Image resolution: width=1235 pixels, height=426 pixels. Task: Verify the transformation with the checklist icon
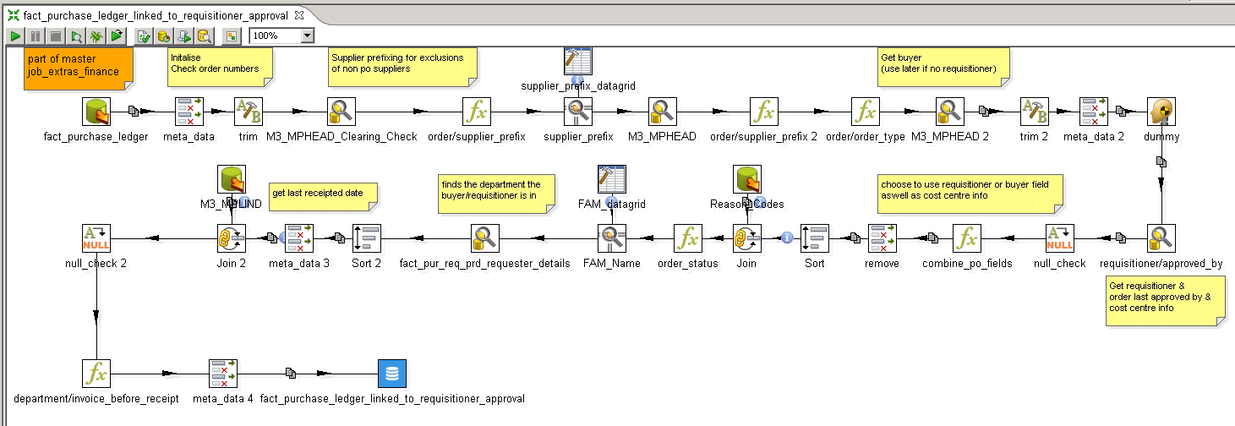pyautogui.click(x=144, y=36)
